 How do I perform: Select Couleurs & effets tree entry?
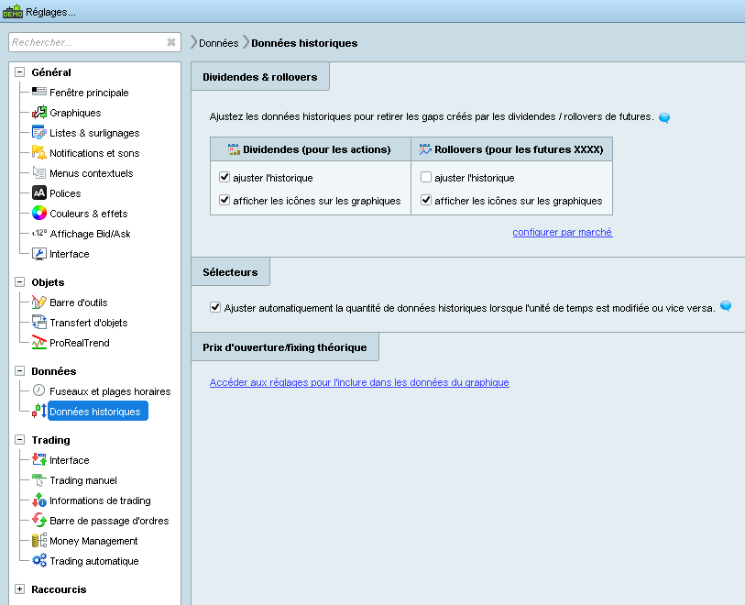click(88, 214)
